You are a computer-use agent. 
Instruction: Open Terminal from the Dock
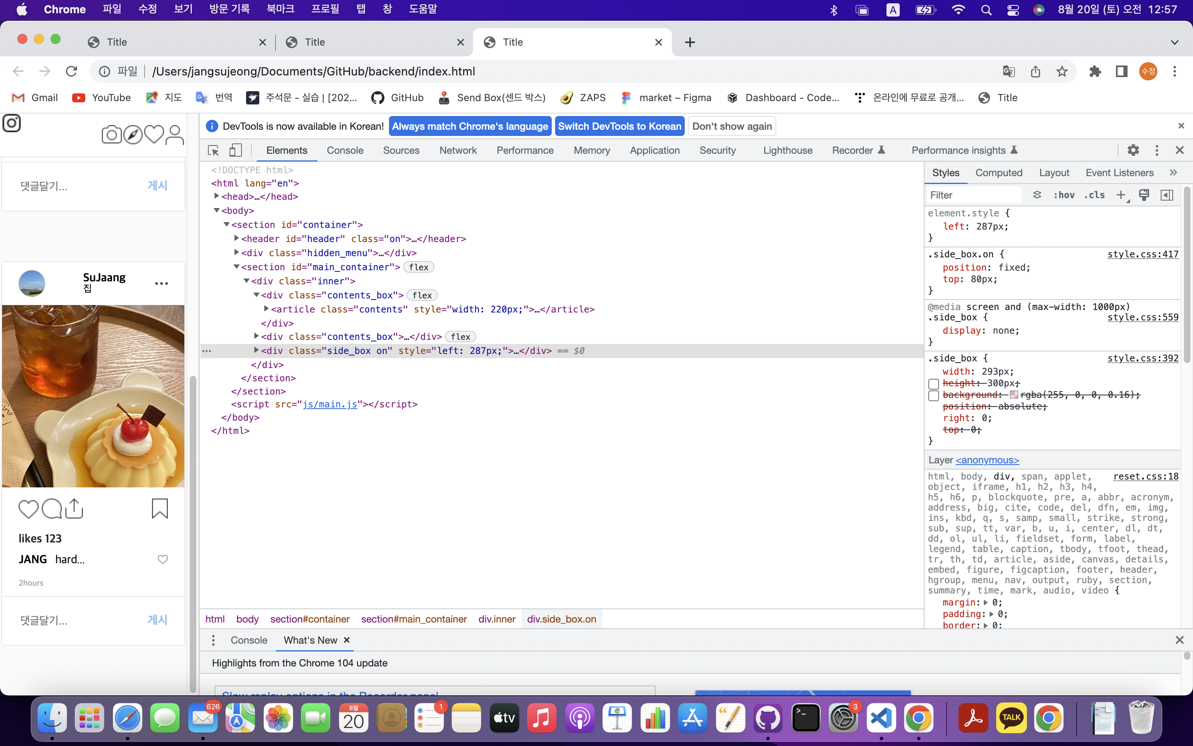point(806,718)
